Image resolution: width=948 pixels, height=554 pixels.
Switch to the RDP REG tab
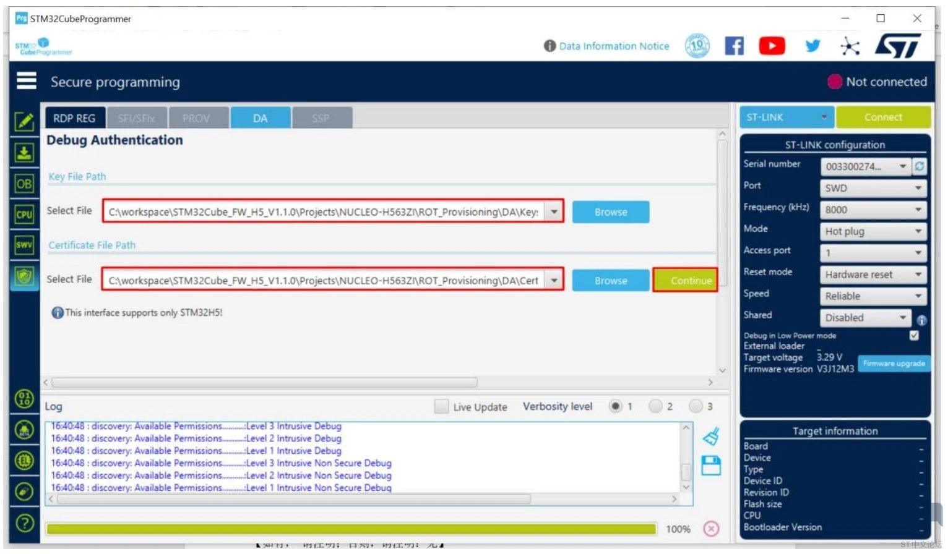pyautogui.click(x=74, y=118)
